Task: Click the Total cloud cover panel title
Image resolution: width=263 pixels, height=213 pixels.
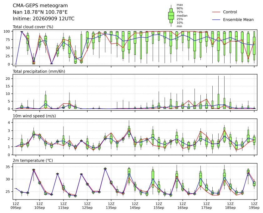Action: pyautogui.click(x=33, y=27)
